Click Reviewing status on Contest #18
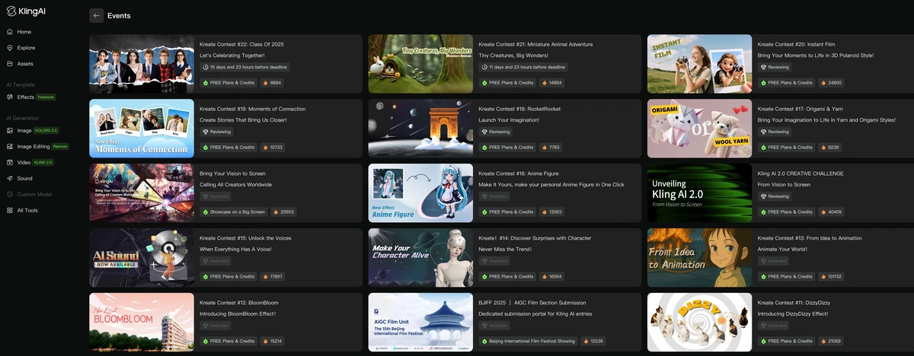 click(497, 132)
